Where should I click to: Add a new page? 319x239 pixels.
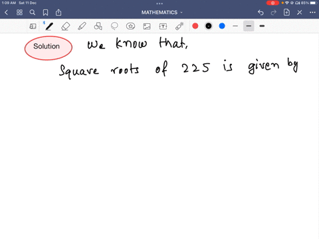[286, 13]
